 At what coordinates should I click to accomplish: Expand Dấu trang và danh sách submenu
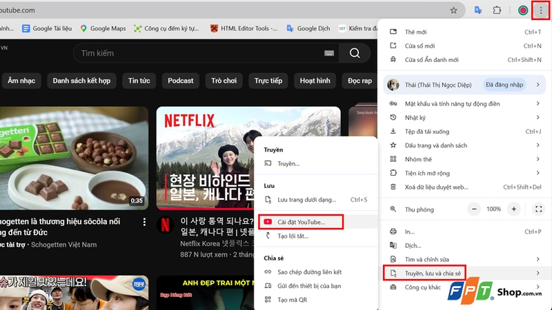pyautogui.click(x=464, y=145)
